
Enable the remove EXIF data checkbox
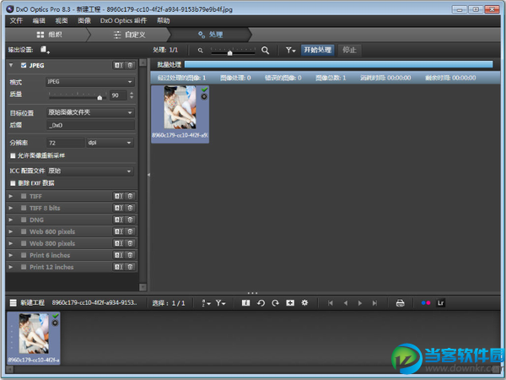pos(13,182)
